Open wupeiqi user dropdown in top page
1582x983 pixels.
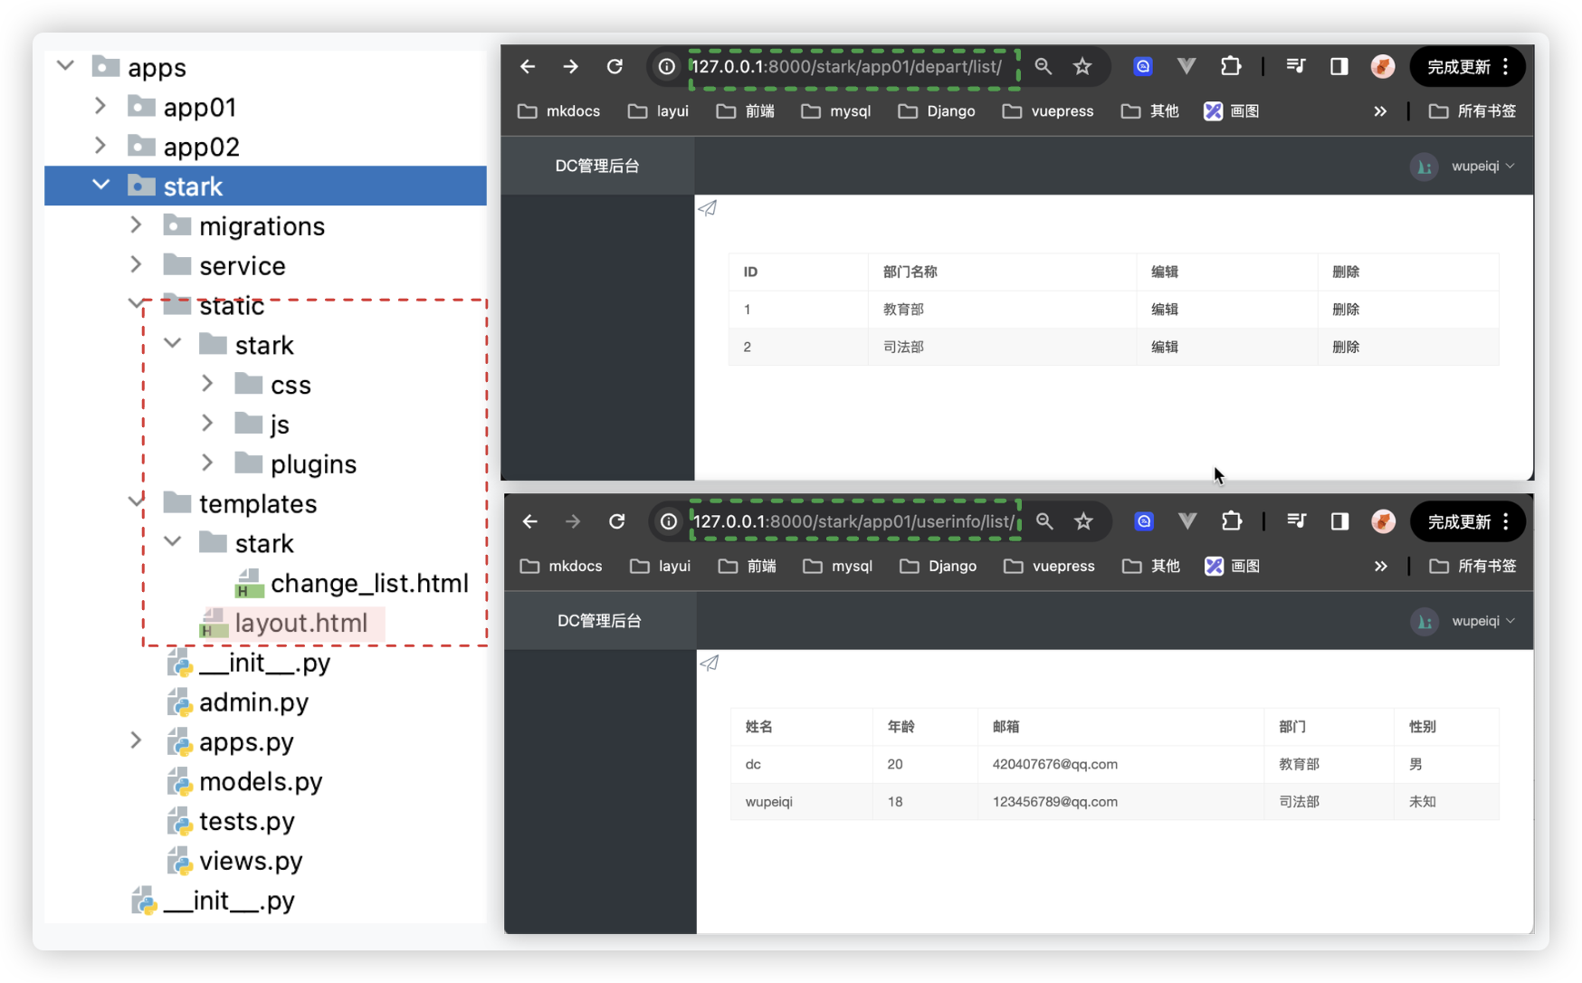1482,167
